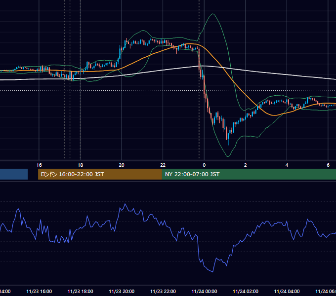
Task: Click the 11/24 04:00 time label
Action: tap(287, 291)
